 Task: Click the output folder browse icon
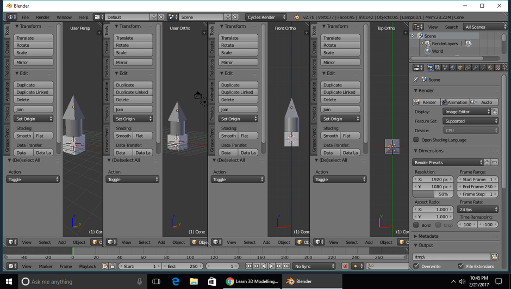point(494,257)
